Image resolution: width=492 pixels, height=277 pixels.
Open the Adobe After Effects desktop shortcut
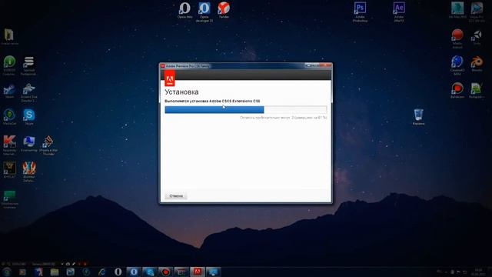pos(399,12)
